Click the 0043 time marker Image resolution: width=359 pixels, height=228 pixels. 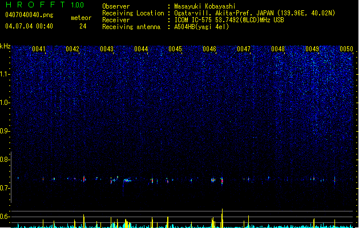pos(107,49)
